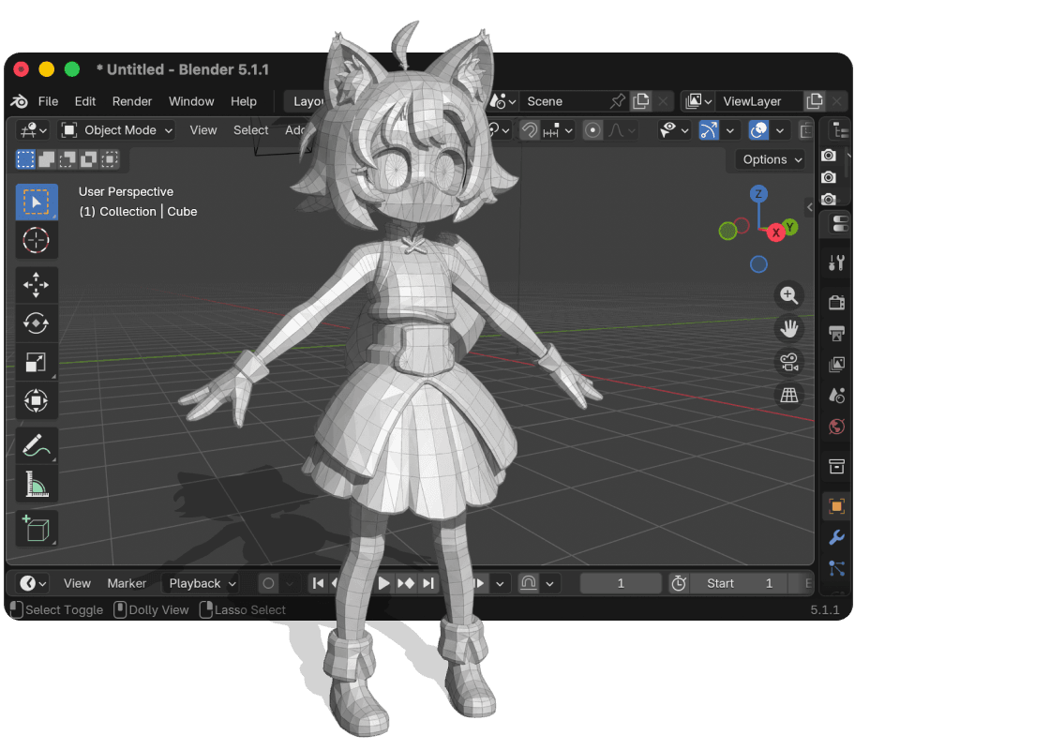
Task: Open the timeline editor type dropdown
Action: [33, 583]
